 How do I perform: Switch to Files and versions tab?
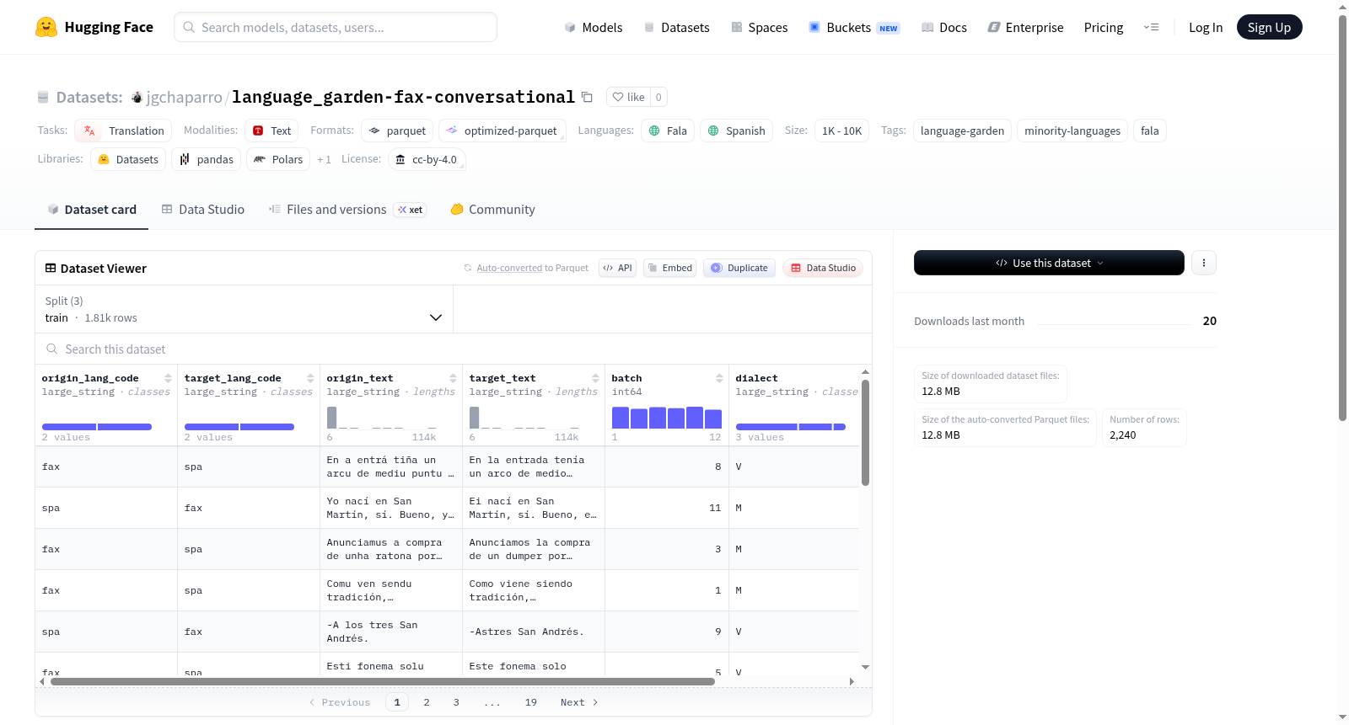pyautogui.click(x=347, y=210)
